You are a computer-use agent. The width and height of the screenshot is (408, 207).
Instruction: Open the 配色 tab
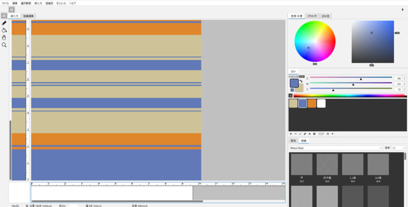coord(293,141)
